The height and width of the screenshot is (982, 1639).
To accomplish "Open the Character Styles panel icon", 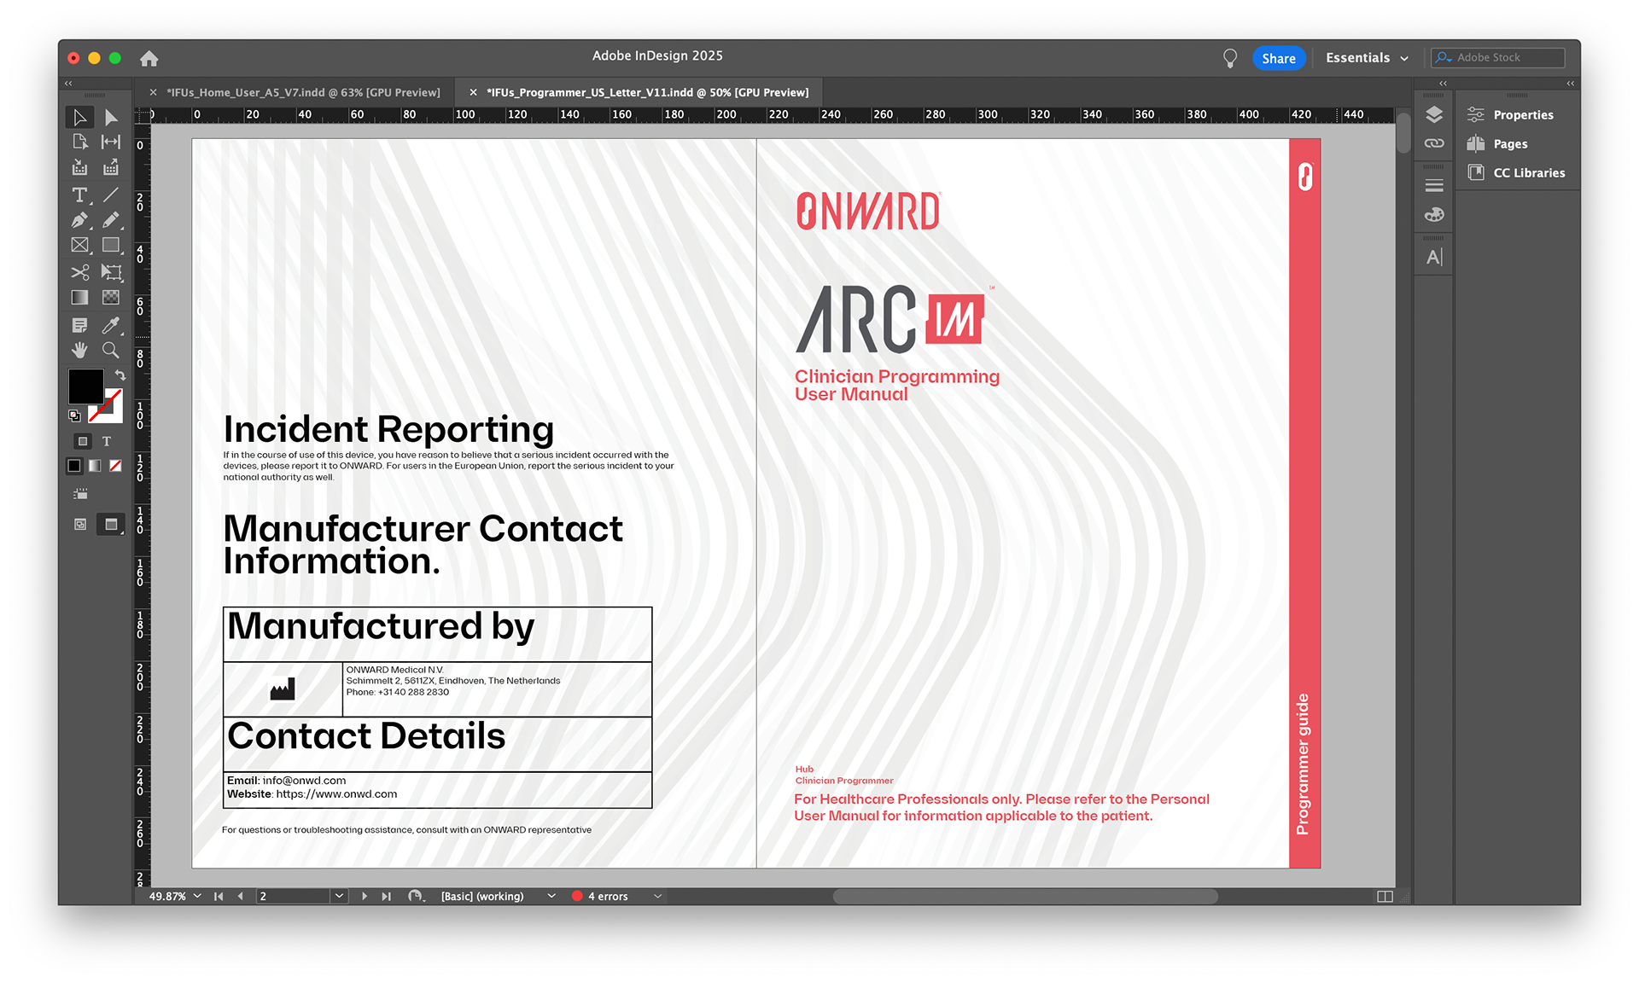I will [1434, 257].
